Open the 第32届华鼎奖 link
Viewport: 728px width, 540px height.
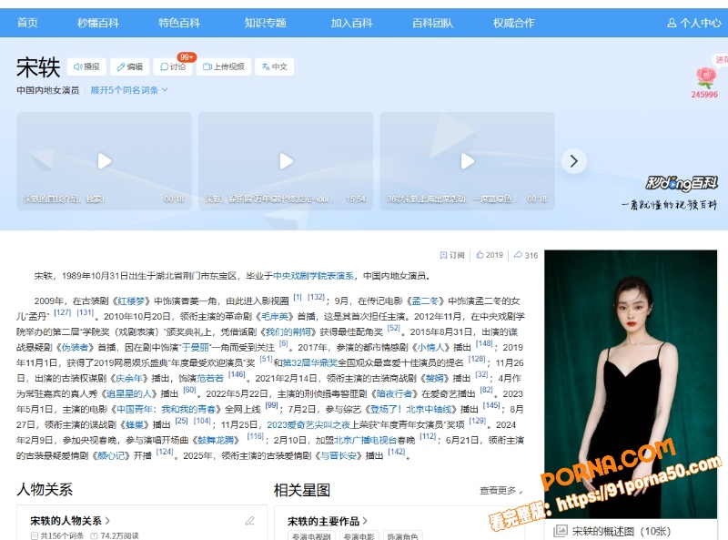pyautogui.click(x=309, y=363)
